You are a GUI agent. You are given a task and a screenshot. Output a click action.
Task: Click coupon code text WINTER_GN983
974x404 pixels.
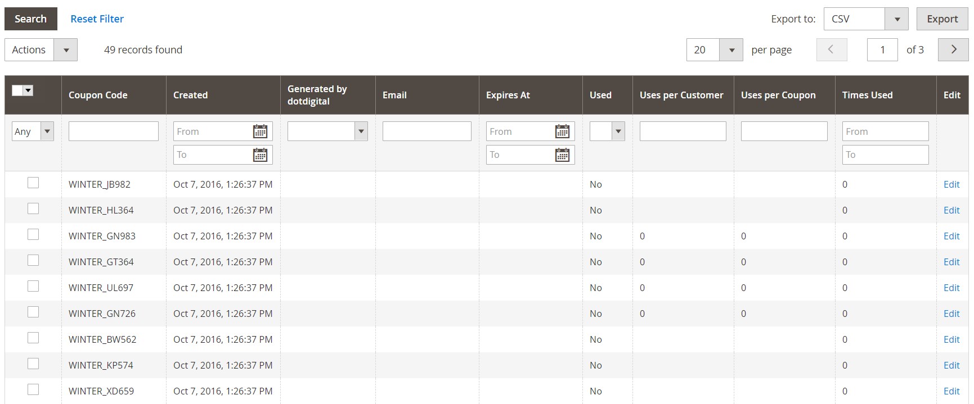[x=102, y=236]
